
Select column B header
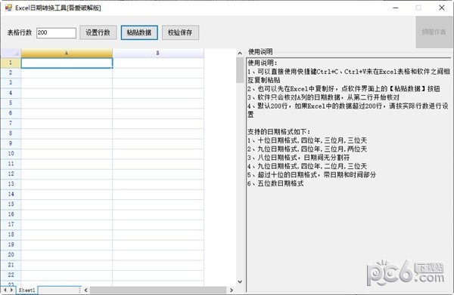158,53
